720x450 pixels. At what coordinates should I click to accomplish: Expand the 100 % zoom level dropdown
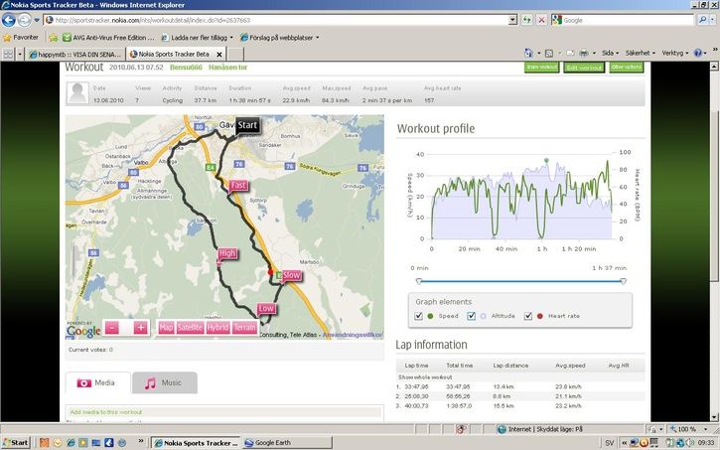click(x=706, y=429)
